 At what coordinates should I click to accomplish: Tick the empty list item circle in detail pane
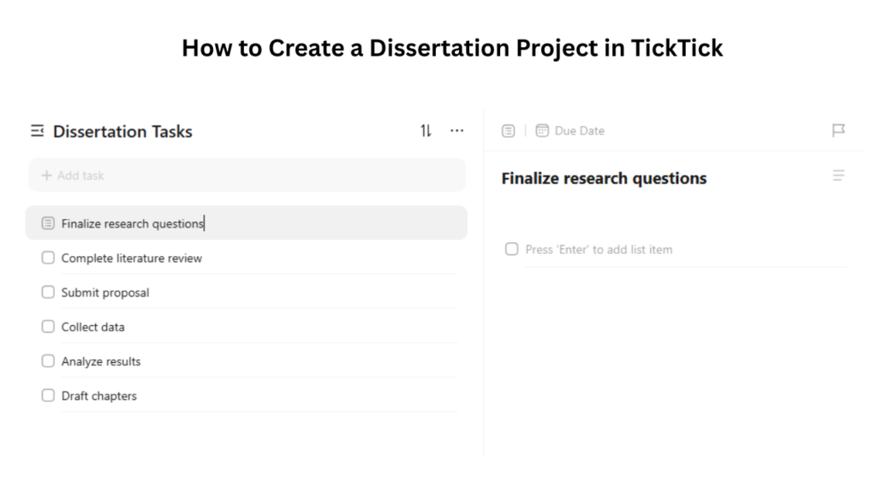(511, 249)
